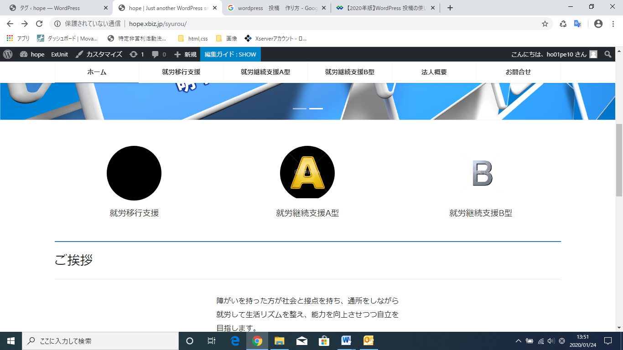623x350 pixels.
Task: Click the 就労継続支援B型 text link below image
Action: pos(481,213)
